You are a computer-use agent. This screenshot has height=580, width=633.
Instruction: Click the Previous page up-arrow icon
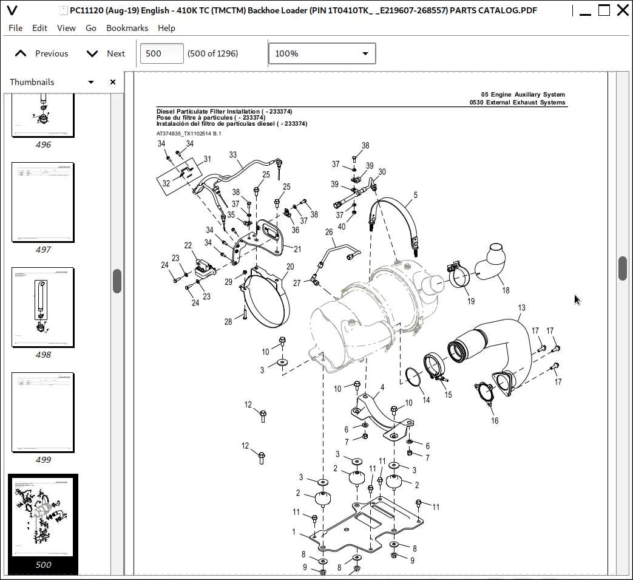click(21, 53)
